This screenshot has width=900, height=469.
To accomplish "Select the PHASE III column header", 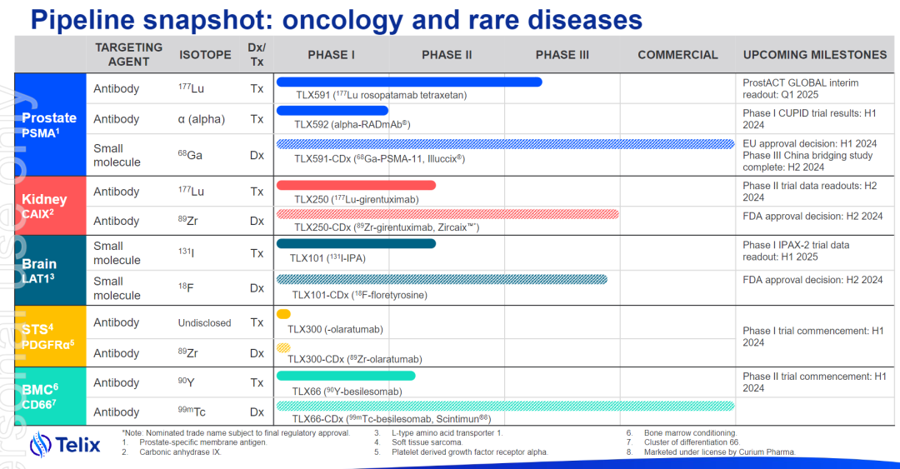I will coord(562,55).
